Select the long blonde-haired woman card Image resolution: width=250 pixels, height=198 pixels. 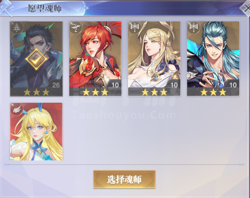154,59
